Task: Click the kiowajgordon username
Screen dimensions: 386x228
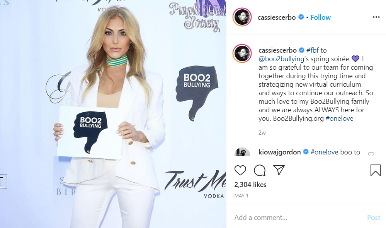Action: (x=280, y=152)
